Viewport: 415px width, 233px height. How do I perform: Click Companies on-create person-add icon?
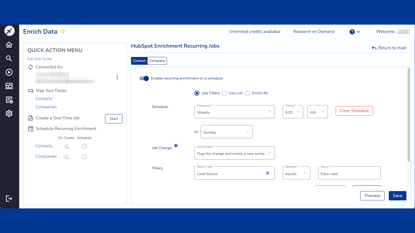point(66,157)
